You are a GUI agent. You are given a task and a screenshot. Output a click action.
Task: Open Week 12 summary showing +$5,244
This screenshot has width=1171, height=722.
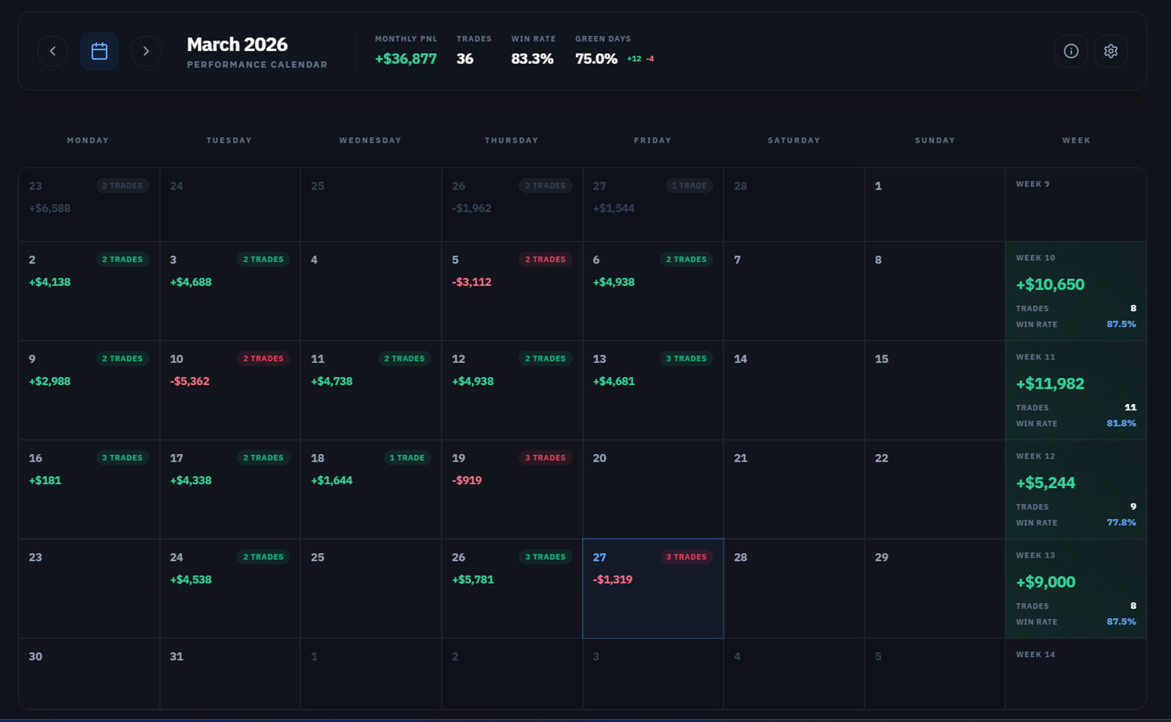point(1076,489)
